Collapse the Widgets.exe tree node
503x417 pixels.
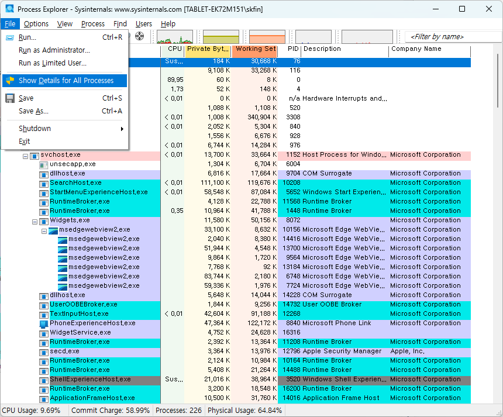pyautogui.click(x=35, y=222)
